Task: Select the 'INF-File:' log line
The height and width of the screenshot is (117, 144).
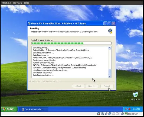Action: (65, 65)
